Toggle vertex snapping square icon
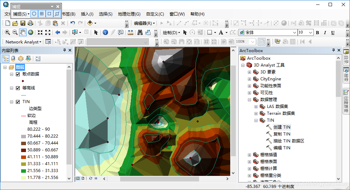 (49, 14)
